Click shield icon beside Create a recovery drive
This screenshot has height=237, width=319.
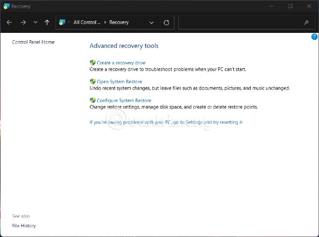pyautogui.click(x=93, y=62)
